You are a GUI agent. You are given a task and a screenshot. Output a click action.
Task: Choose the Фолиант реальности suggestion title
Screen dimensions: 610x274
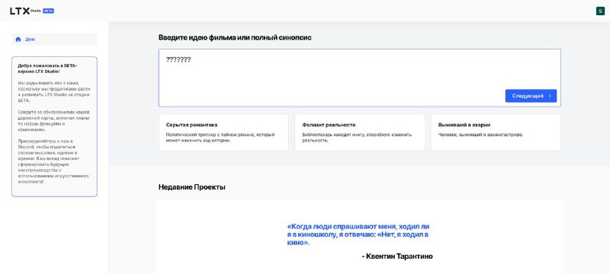click(329, 125)
